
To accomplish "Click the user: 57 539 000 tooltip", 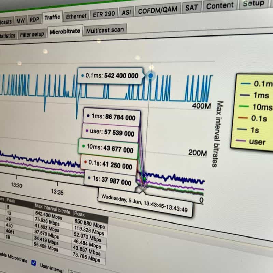I will (110, 133).
